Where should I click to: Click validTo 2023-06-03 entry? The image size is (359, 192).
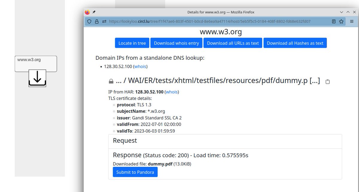tap(146, 131)
